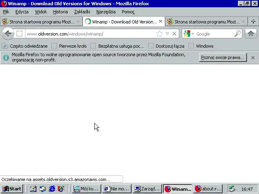
Task: Open the Widok menu
Action: (41, 12)
